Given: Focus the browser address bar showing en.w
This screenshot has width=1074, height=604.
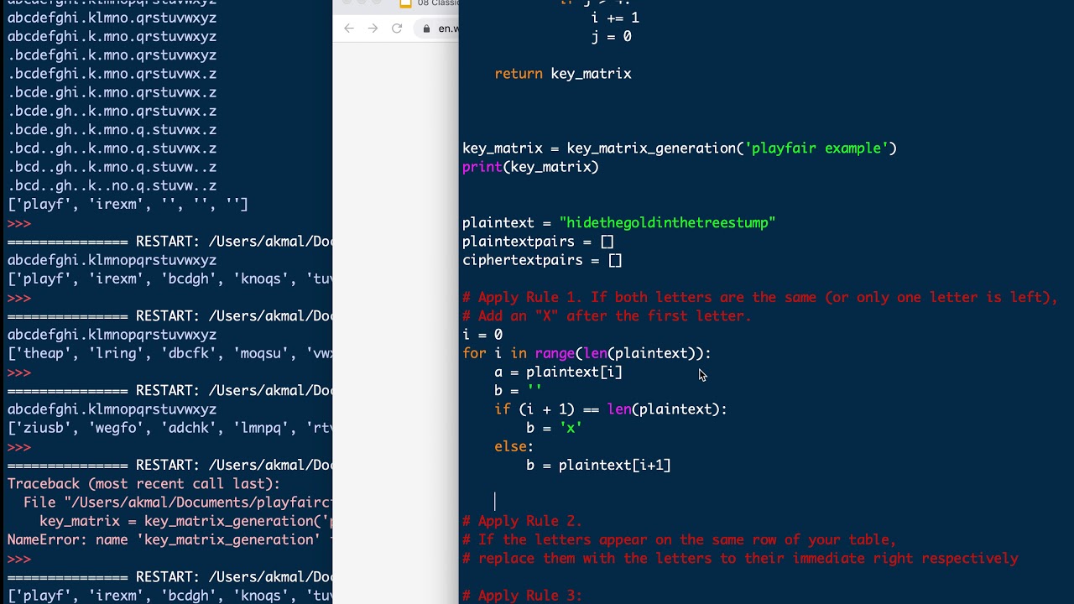Looking at the screenshot, I should point(437,29).
